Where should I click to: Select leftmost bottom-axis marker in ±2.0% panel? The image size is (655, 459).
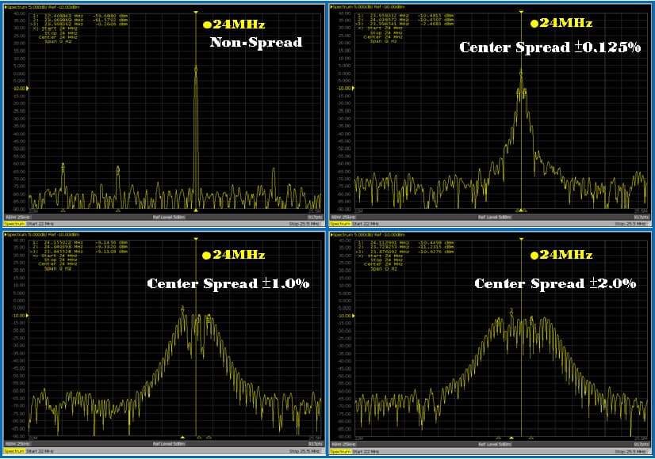[498, 438]
